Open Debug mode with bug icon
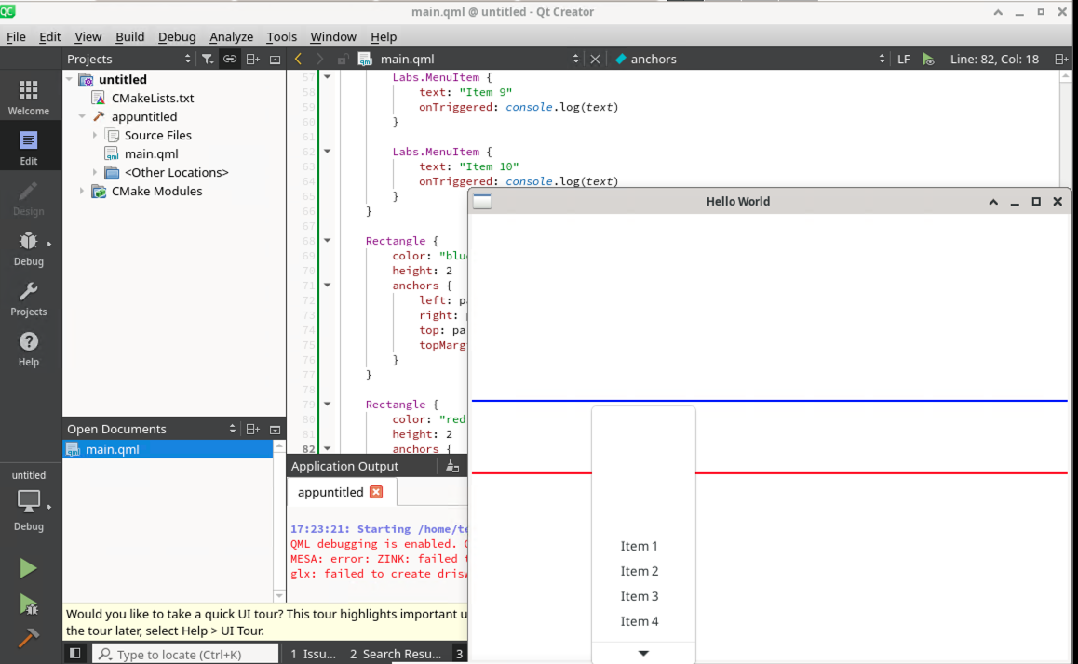Screen dimensions: 1078x664 (x=29, y=248)
